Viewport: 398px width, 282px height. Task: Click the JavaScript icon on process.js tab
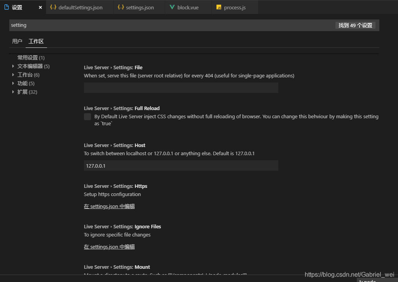tap(218, 7)
